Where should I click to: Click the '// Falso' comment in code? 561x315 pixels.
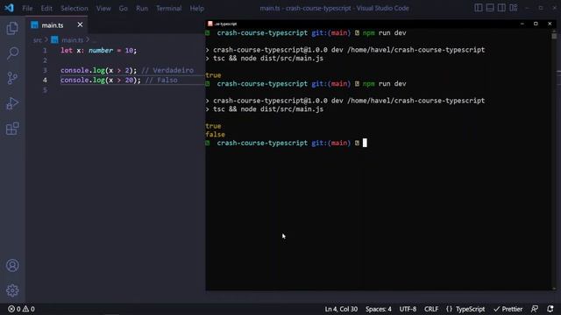pyautogui.click(x=161, y=80)
